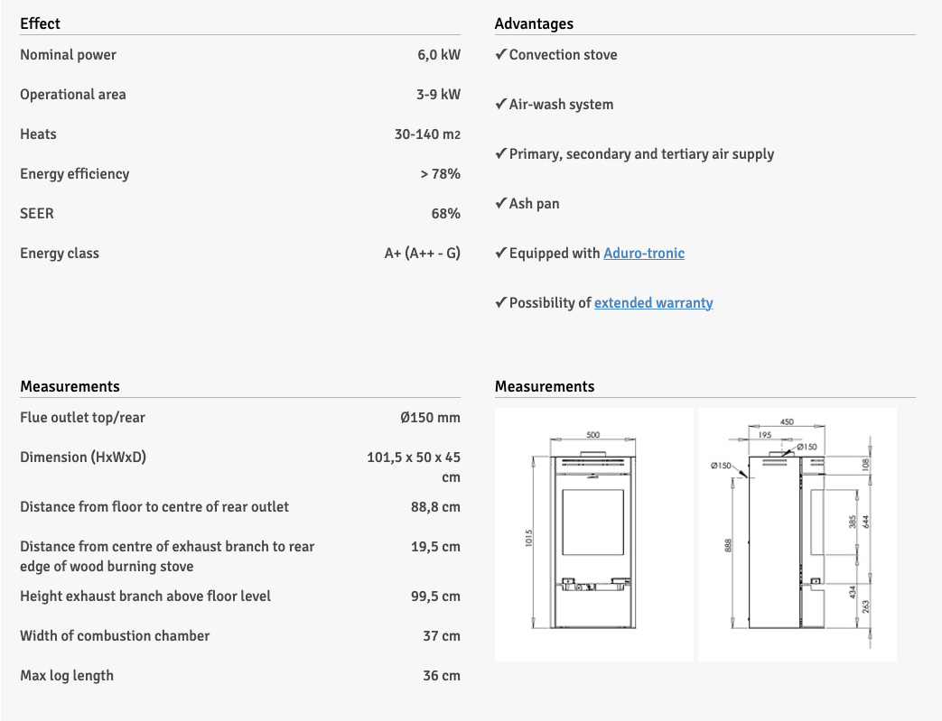Click the Measurements heading above the table
The width and height of the screenshot is (942, 721).
(70, 386)
